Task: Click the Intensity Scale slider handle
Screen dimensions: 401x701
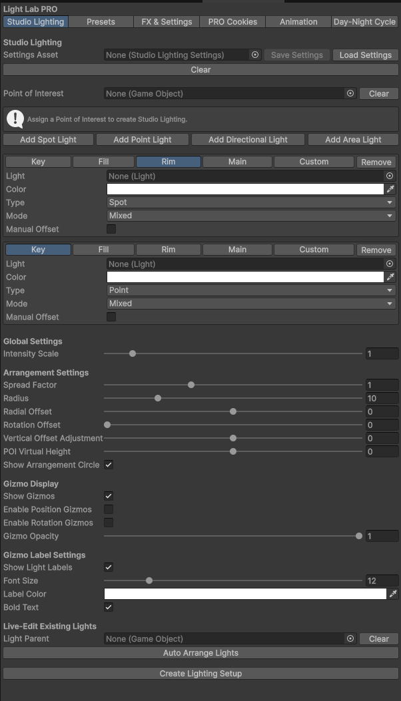Action: pos(133,353)
